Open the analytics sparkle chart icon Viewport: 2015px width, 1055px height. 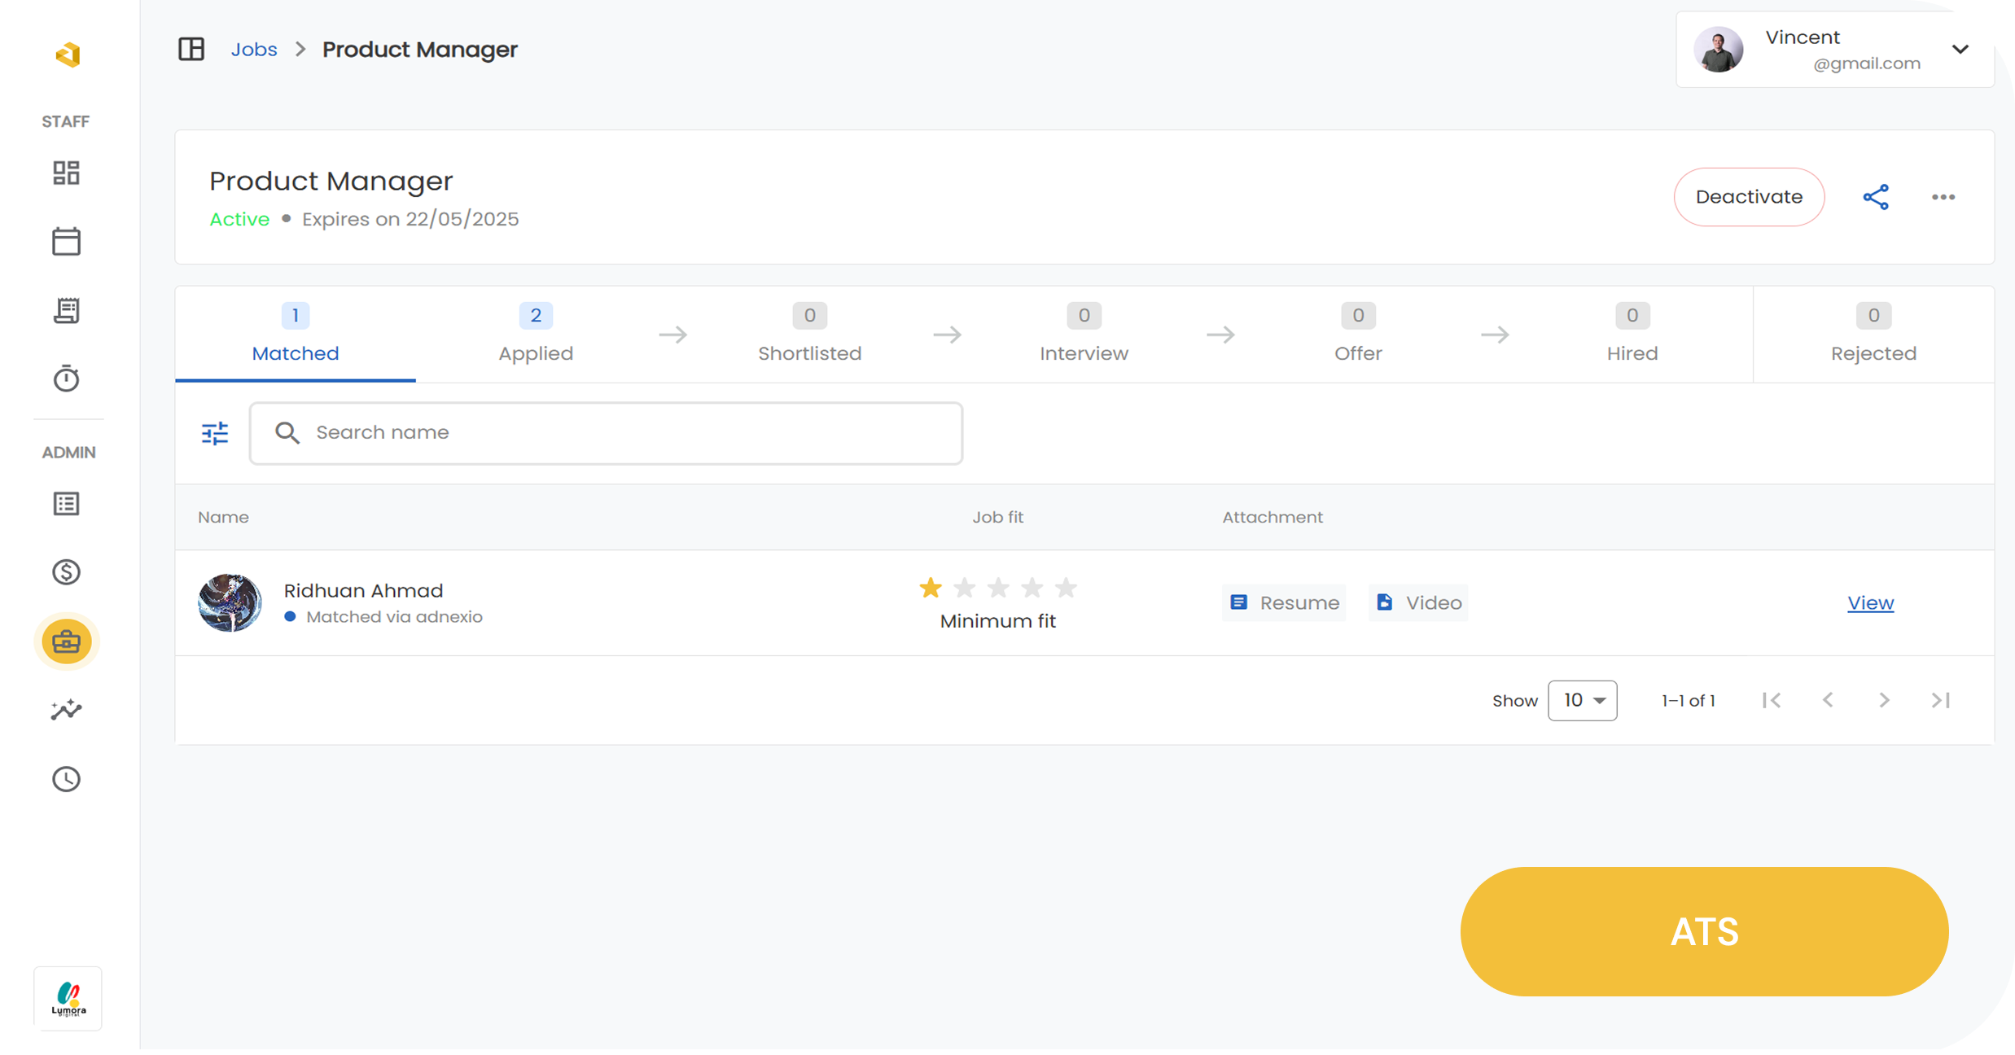click(x=66, y=710)
